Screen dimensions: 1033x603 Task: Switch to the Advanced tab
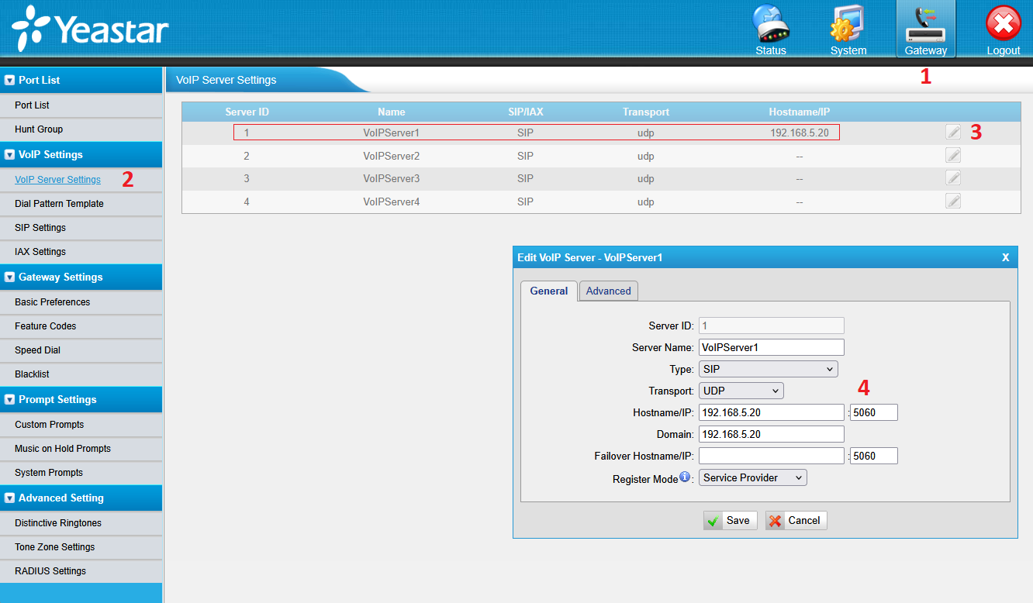click(x=608, y=291)
